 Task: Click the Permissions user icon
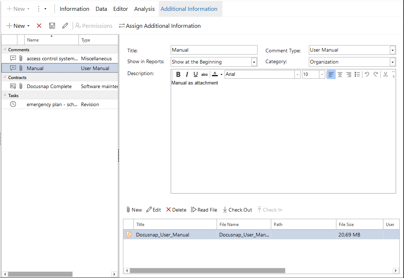coord(78,26)
